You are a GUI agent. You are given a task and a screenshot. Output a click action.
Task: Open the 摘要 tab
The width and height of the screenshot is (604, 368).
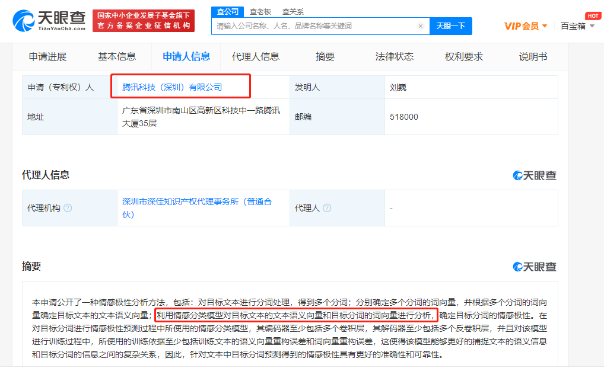pos(325,57)
